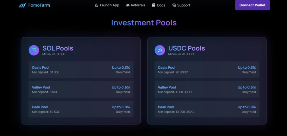Click the Investment Pools heading
The height and width of the screenshot is (136, 287).
(x=144, y=23)
